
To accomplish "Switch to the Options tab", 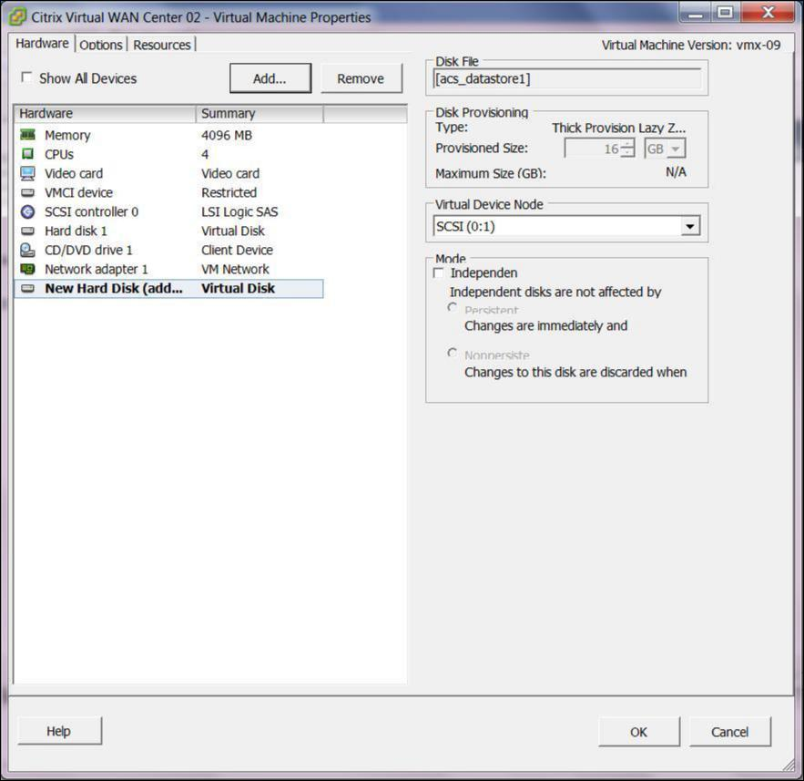I will click(x=100, y=45).
